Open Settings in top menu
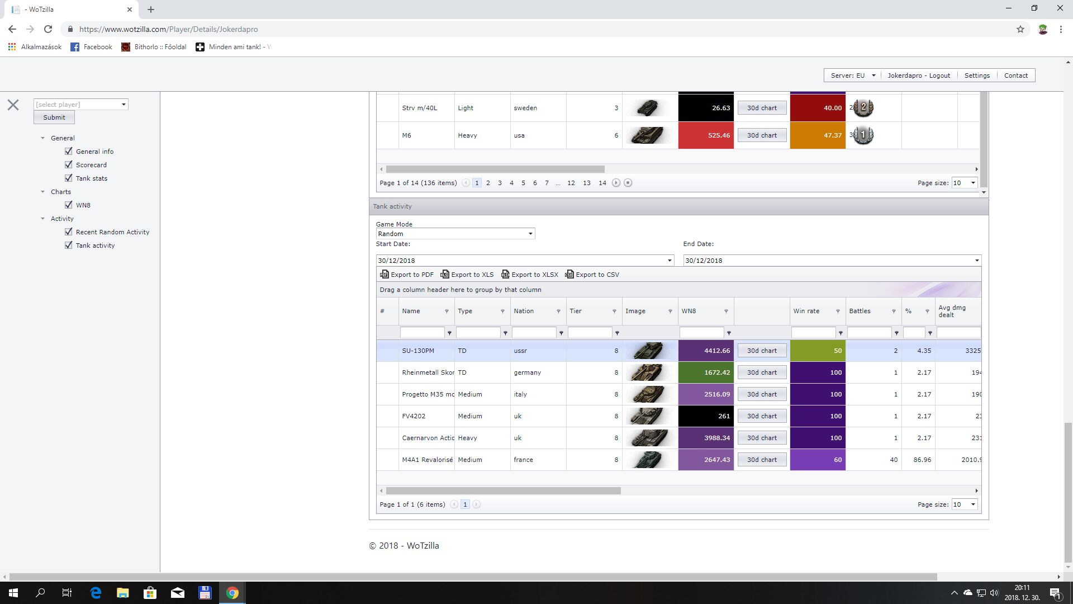Image resolution: width=1073 pixels, height=604 pixels. tap(977, 75)
